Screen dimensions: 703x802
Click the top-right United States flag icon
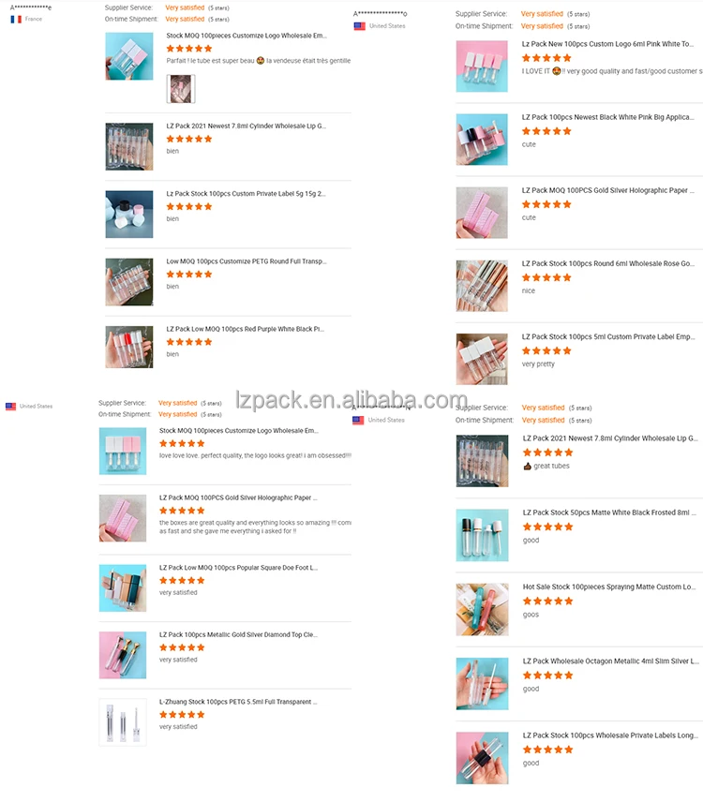360,26
